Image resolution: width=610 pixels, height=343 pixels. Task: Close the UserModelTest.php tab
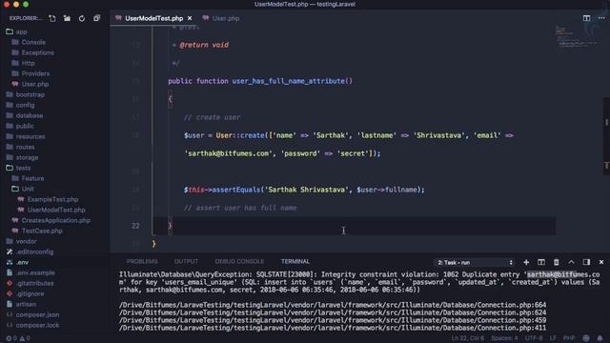pyautogui.click(x=190, y=18)
